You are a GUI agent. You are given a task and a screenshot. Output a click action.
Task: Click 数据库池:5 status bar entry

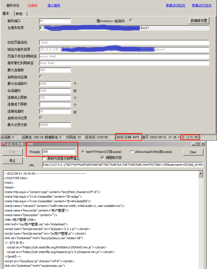[55, 137]
